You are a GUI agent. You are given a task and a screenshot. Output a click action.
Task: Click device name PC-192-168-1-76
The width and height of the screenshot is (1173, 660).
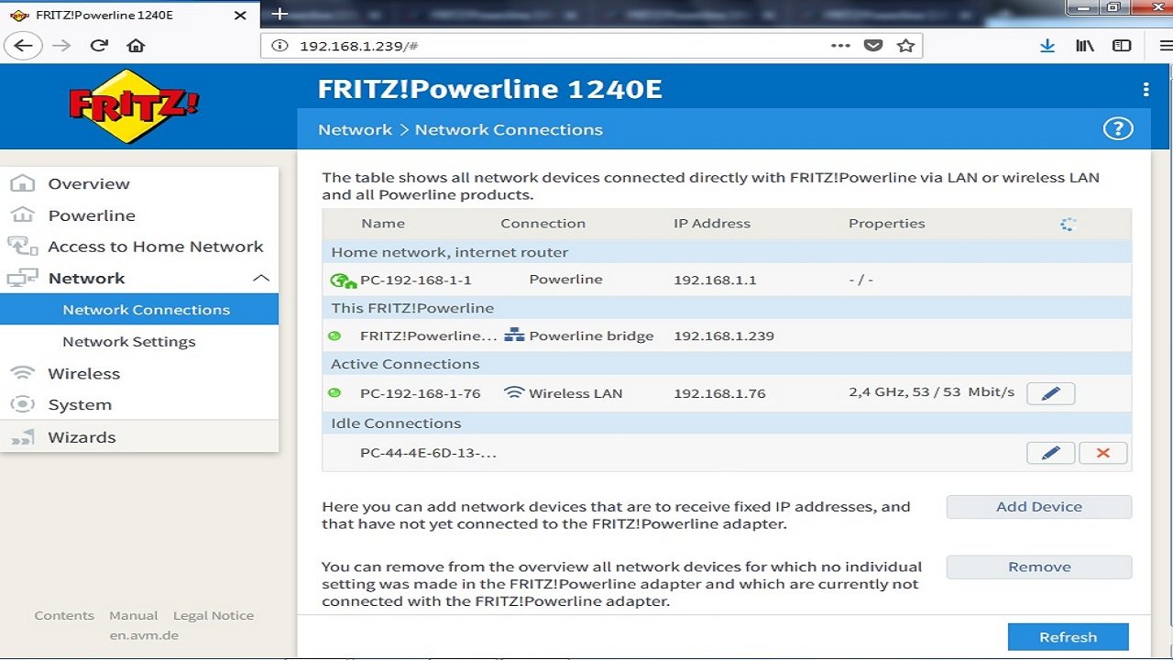point(421,393)
